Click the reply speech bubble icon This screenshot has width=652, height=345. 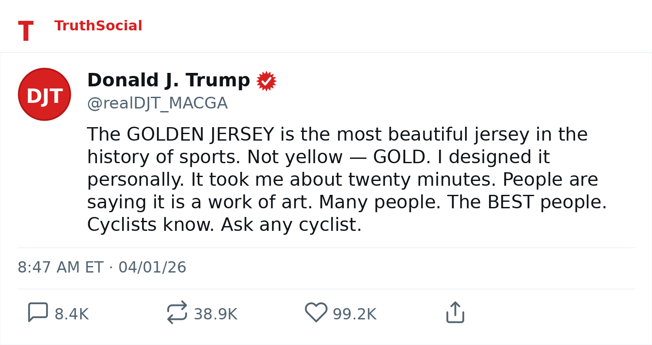click(x=38, y=312)
